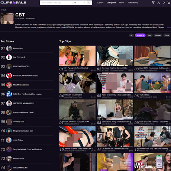This screenshot has width=171, height=171.
Task: Open the Mistress Ann store
Action: [x=18, y=48]
